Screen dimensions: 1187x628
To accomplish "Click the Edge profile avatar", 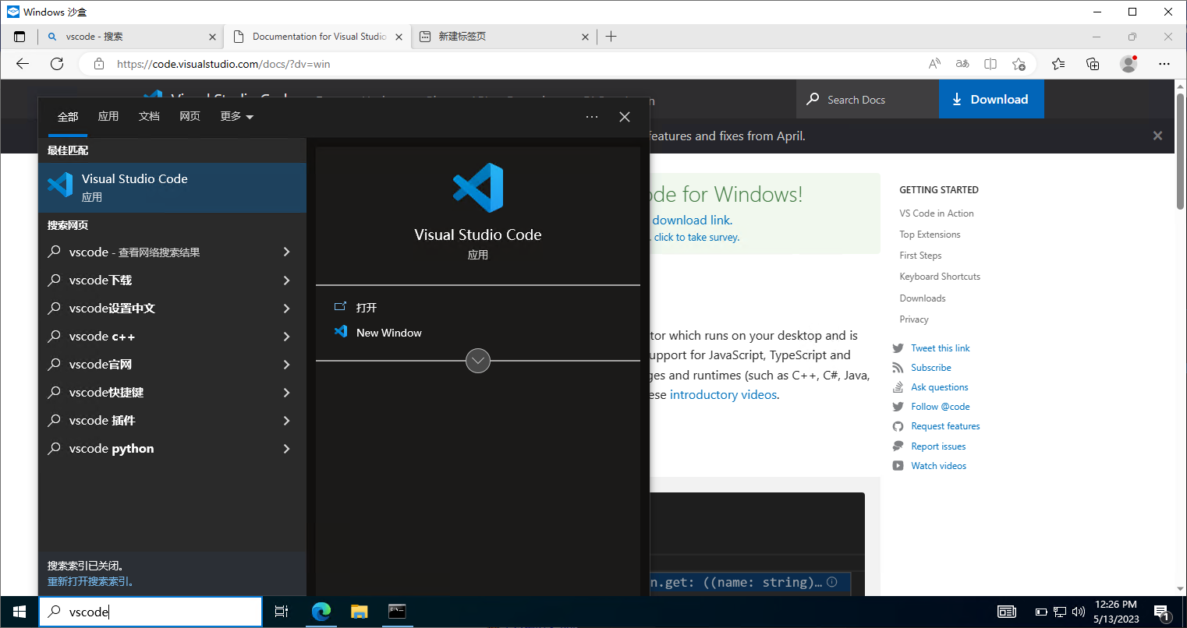I will click(1128, 64).
